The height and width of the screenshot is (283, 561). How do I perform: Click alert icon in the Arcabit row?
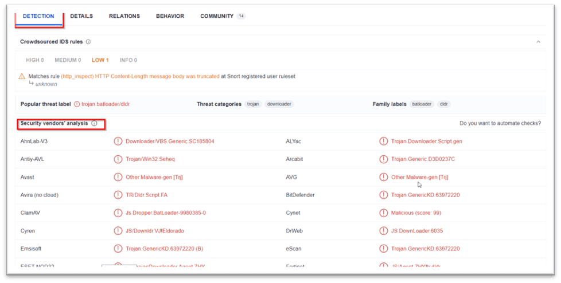click(384, 159)
